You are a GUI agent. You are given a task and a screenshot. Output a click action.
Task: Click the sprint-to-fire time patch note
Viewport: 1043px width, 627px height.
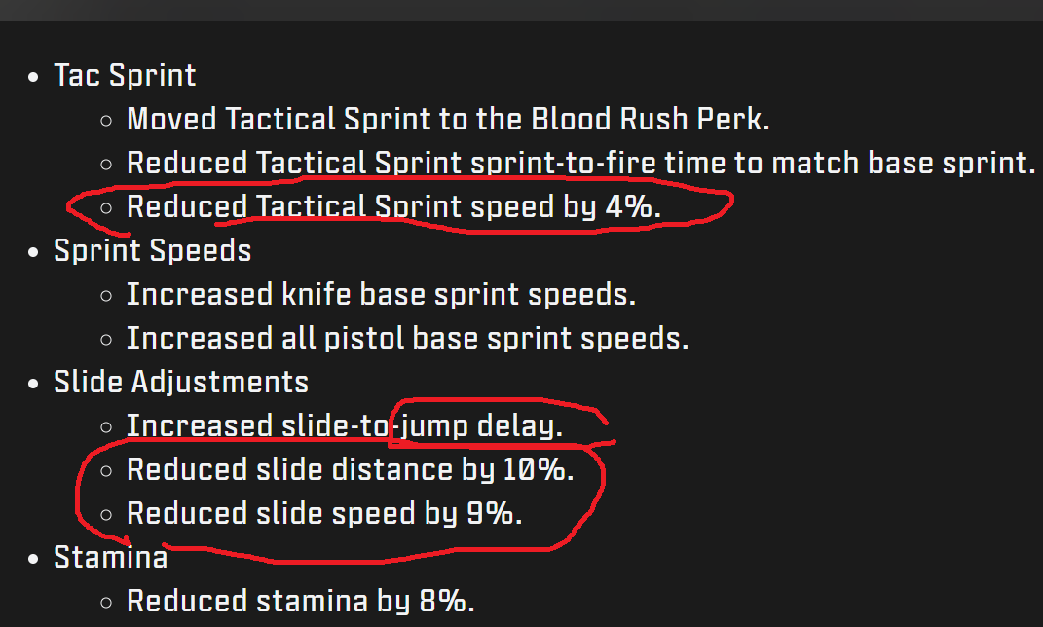pyautogui.click(x=580, y=163)
